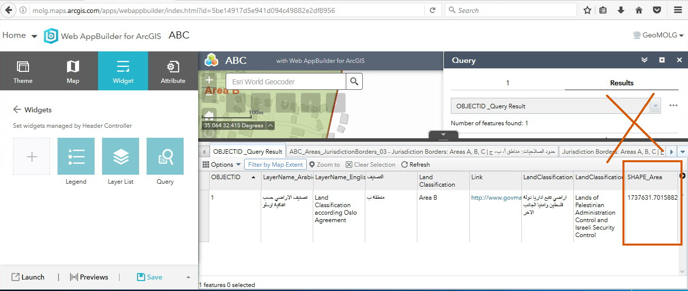688x291 pixels.
Task: Click the Esri World Geocoder search box
Action: (x=285, y=81)
